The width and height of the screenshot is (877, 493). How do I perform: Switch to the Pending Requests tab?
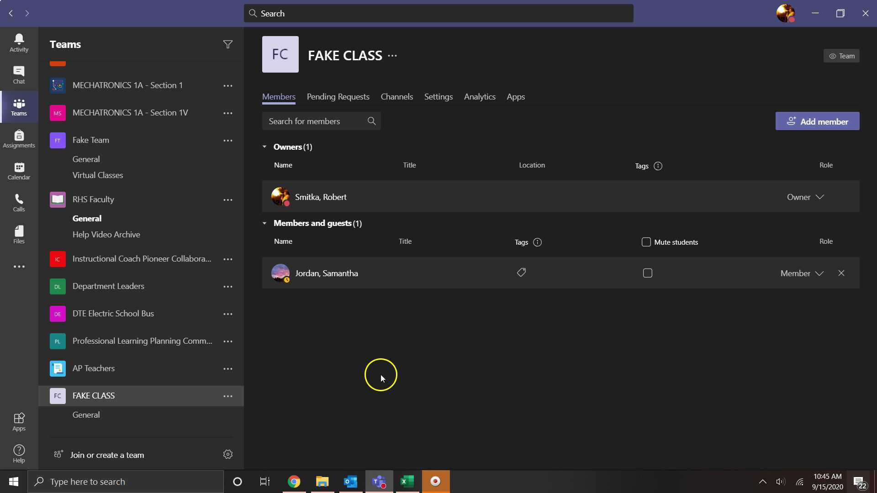338,97
